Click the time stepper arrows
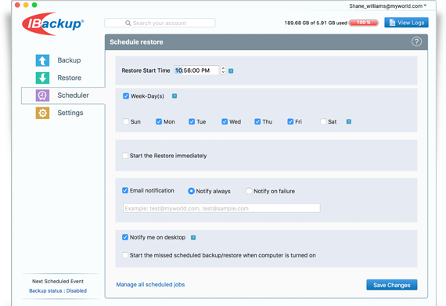This screenshot has width=446, height=306. (x=223, y=70)
